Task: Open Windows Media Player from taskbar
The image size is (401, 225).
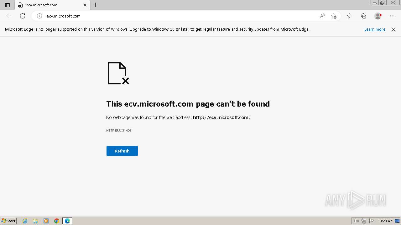Action: click(46, 221)
